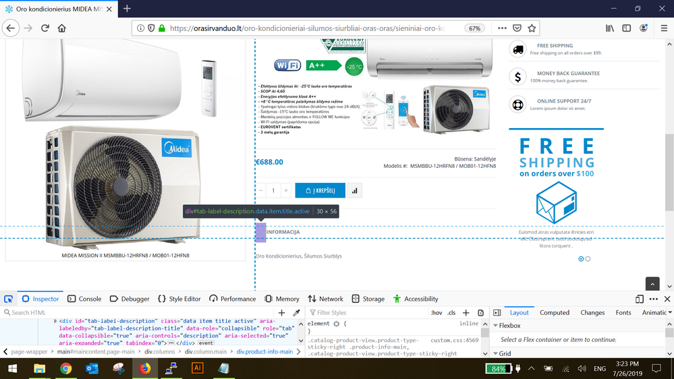Open tracking protection shield icon

click(x=151, y=28)
